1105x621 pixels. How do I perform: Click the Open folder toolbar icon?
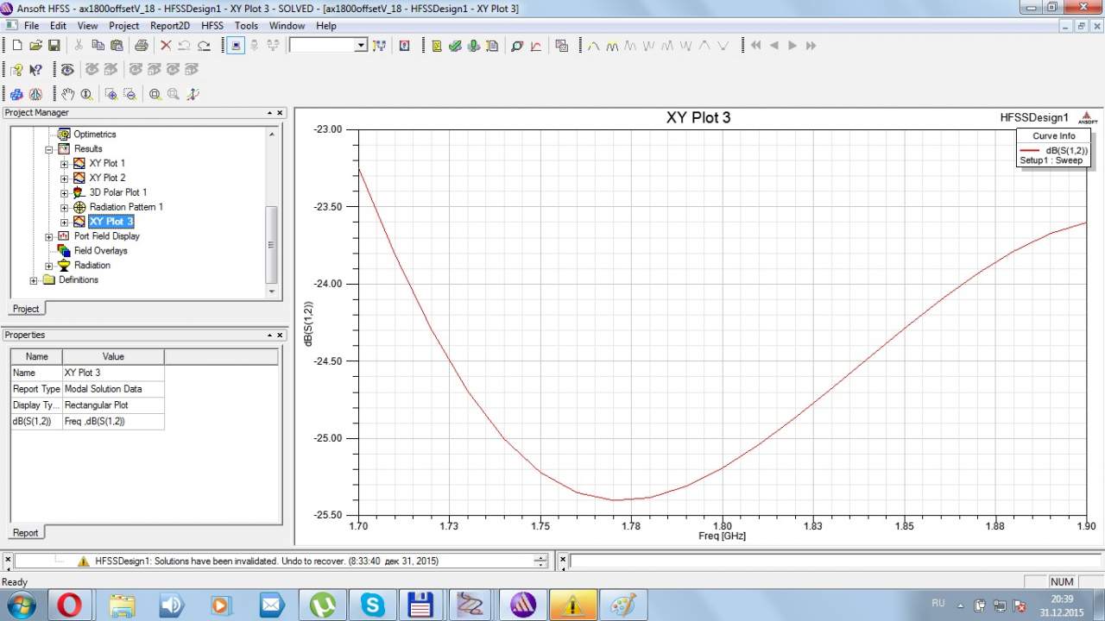(x=35, y=46)
